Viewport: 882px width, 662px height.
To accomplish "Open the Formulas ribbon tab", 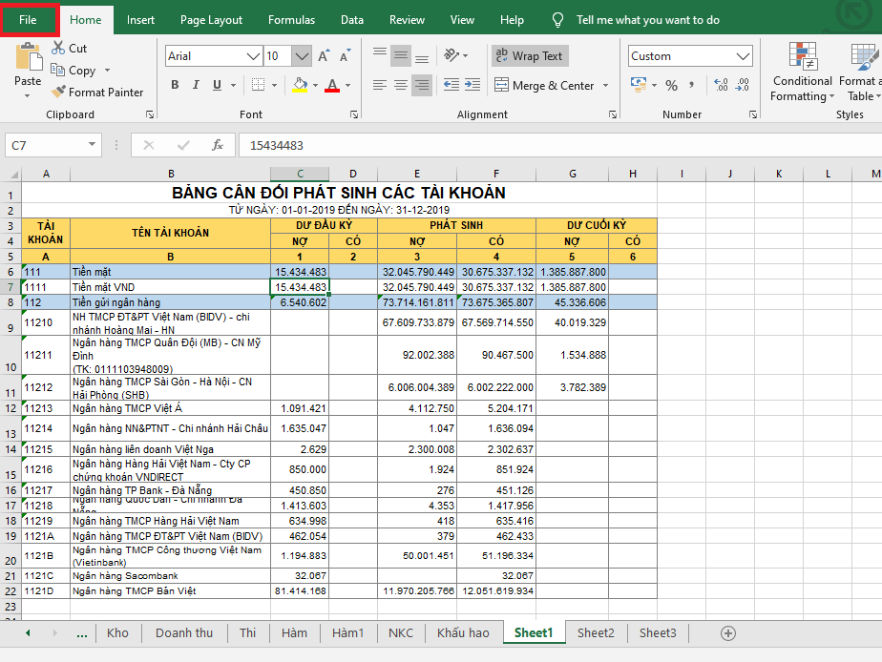I will [291, 19].
